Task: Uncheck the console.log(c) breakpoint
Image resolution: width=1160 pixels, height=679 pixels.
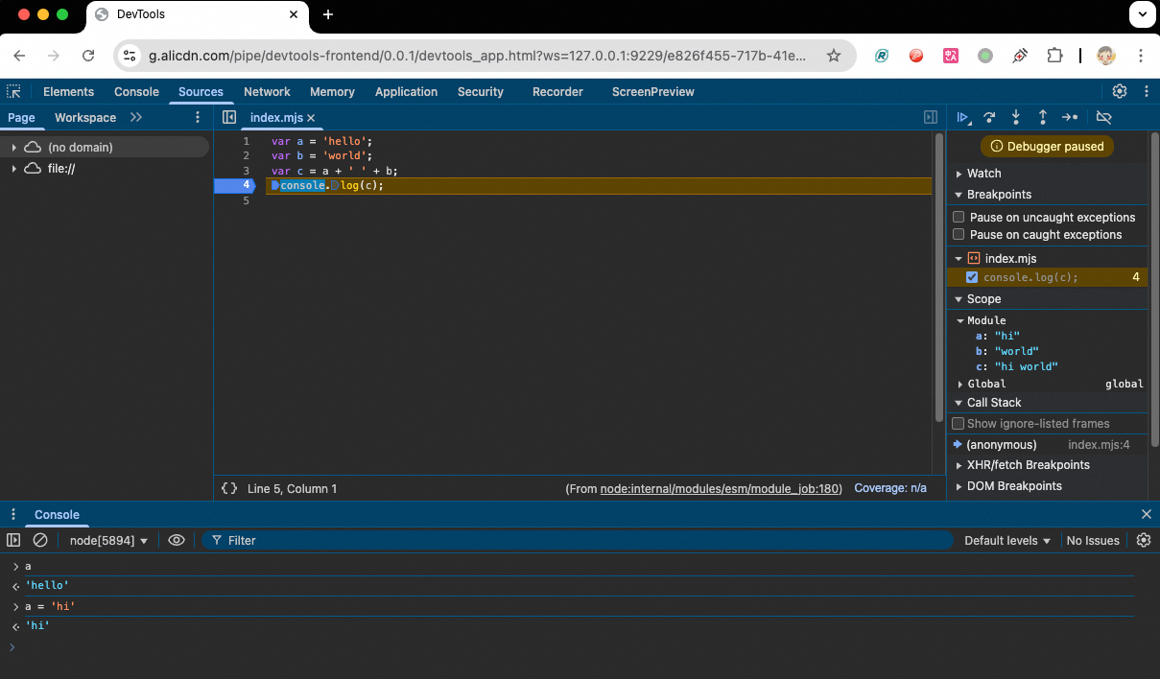Action: 972,277
